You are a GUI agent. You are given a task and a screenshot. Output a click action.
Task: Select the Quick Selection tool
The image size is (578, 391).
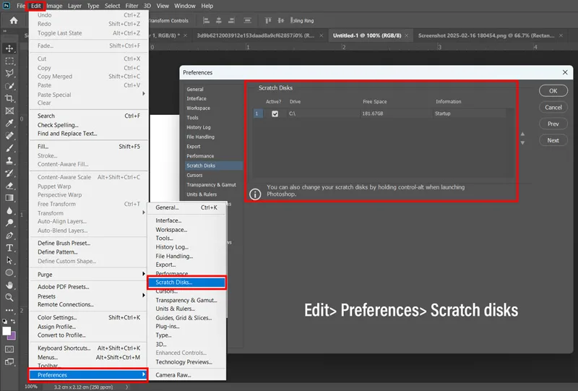[9, 86]
